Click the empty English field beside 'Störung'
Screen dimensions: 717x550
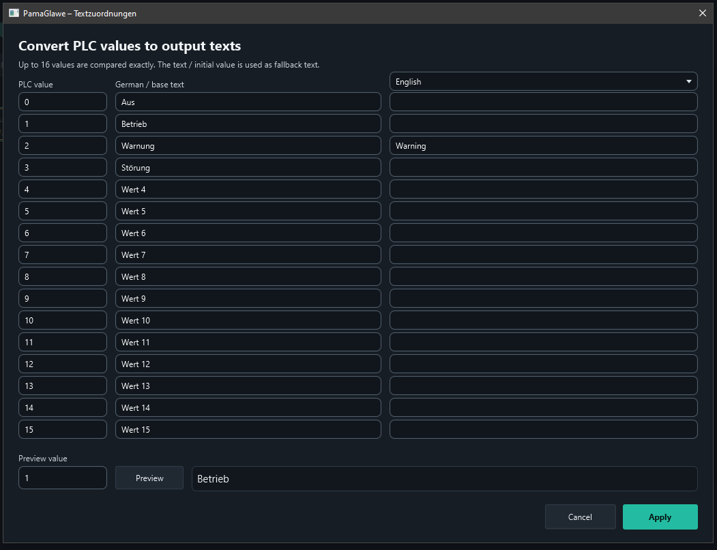(543, 167)
